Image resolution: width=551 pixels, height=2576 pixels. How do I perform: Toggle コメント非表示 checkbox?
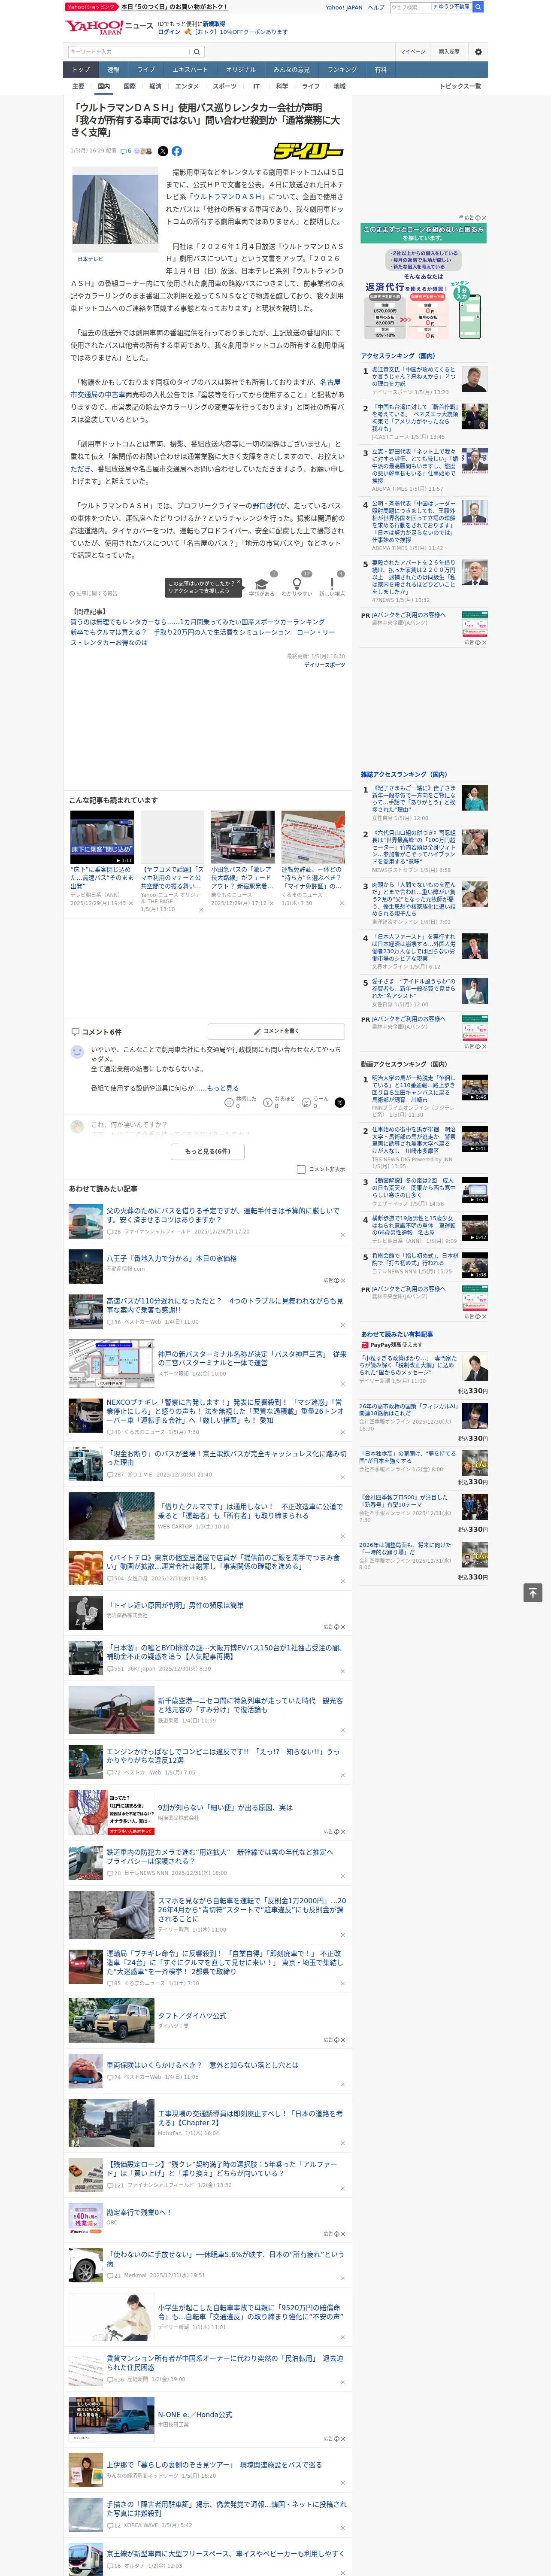pyautogui.click(x=301, y=1169)
